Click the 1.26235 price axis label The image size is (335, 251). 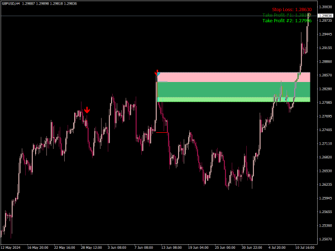(x=326, y=185)
